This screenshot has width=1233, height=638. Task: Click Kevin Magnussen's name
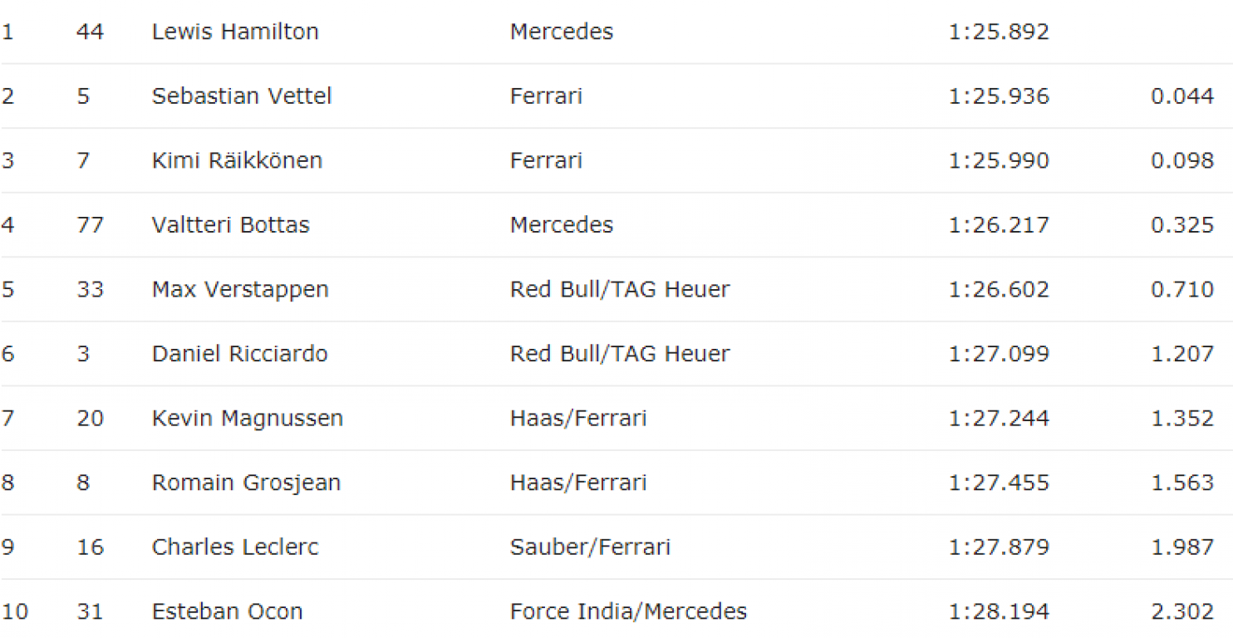pyautogui.click(x=248, y=419)
